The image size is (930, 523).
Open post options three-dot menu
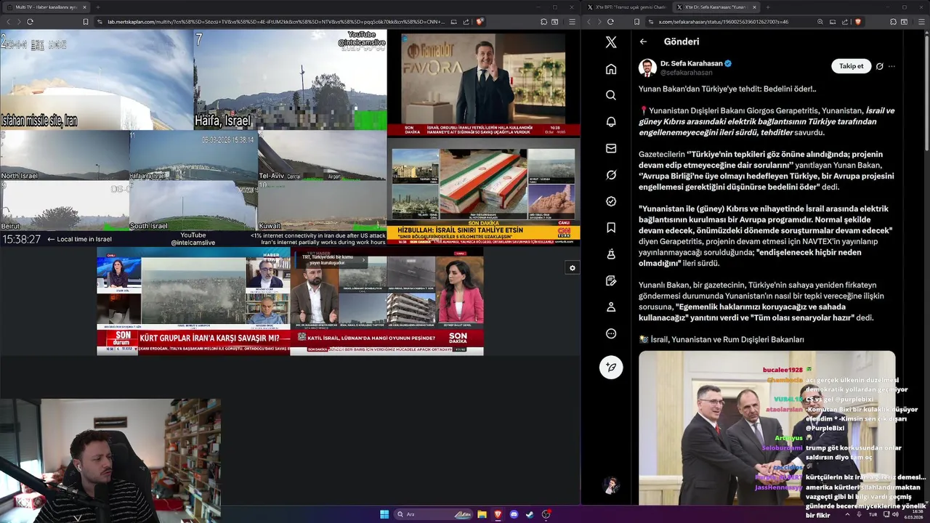(891, 66)
